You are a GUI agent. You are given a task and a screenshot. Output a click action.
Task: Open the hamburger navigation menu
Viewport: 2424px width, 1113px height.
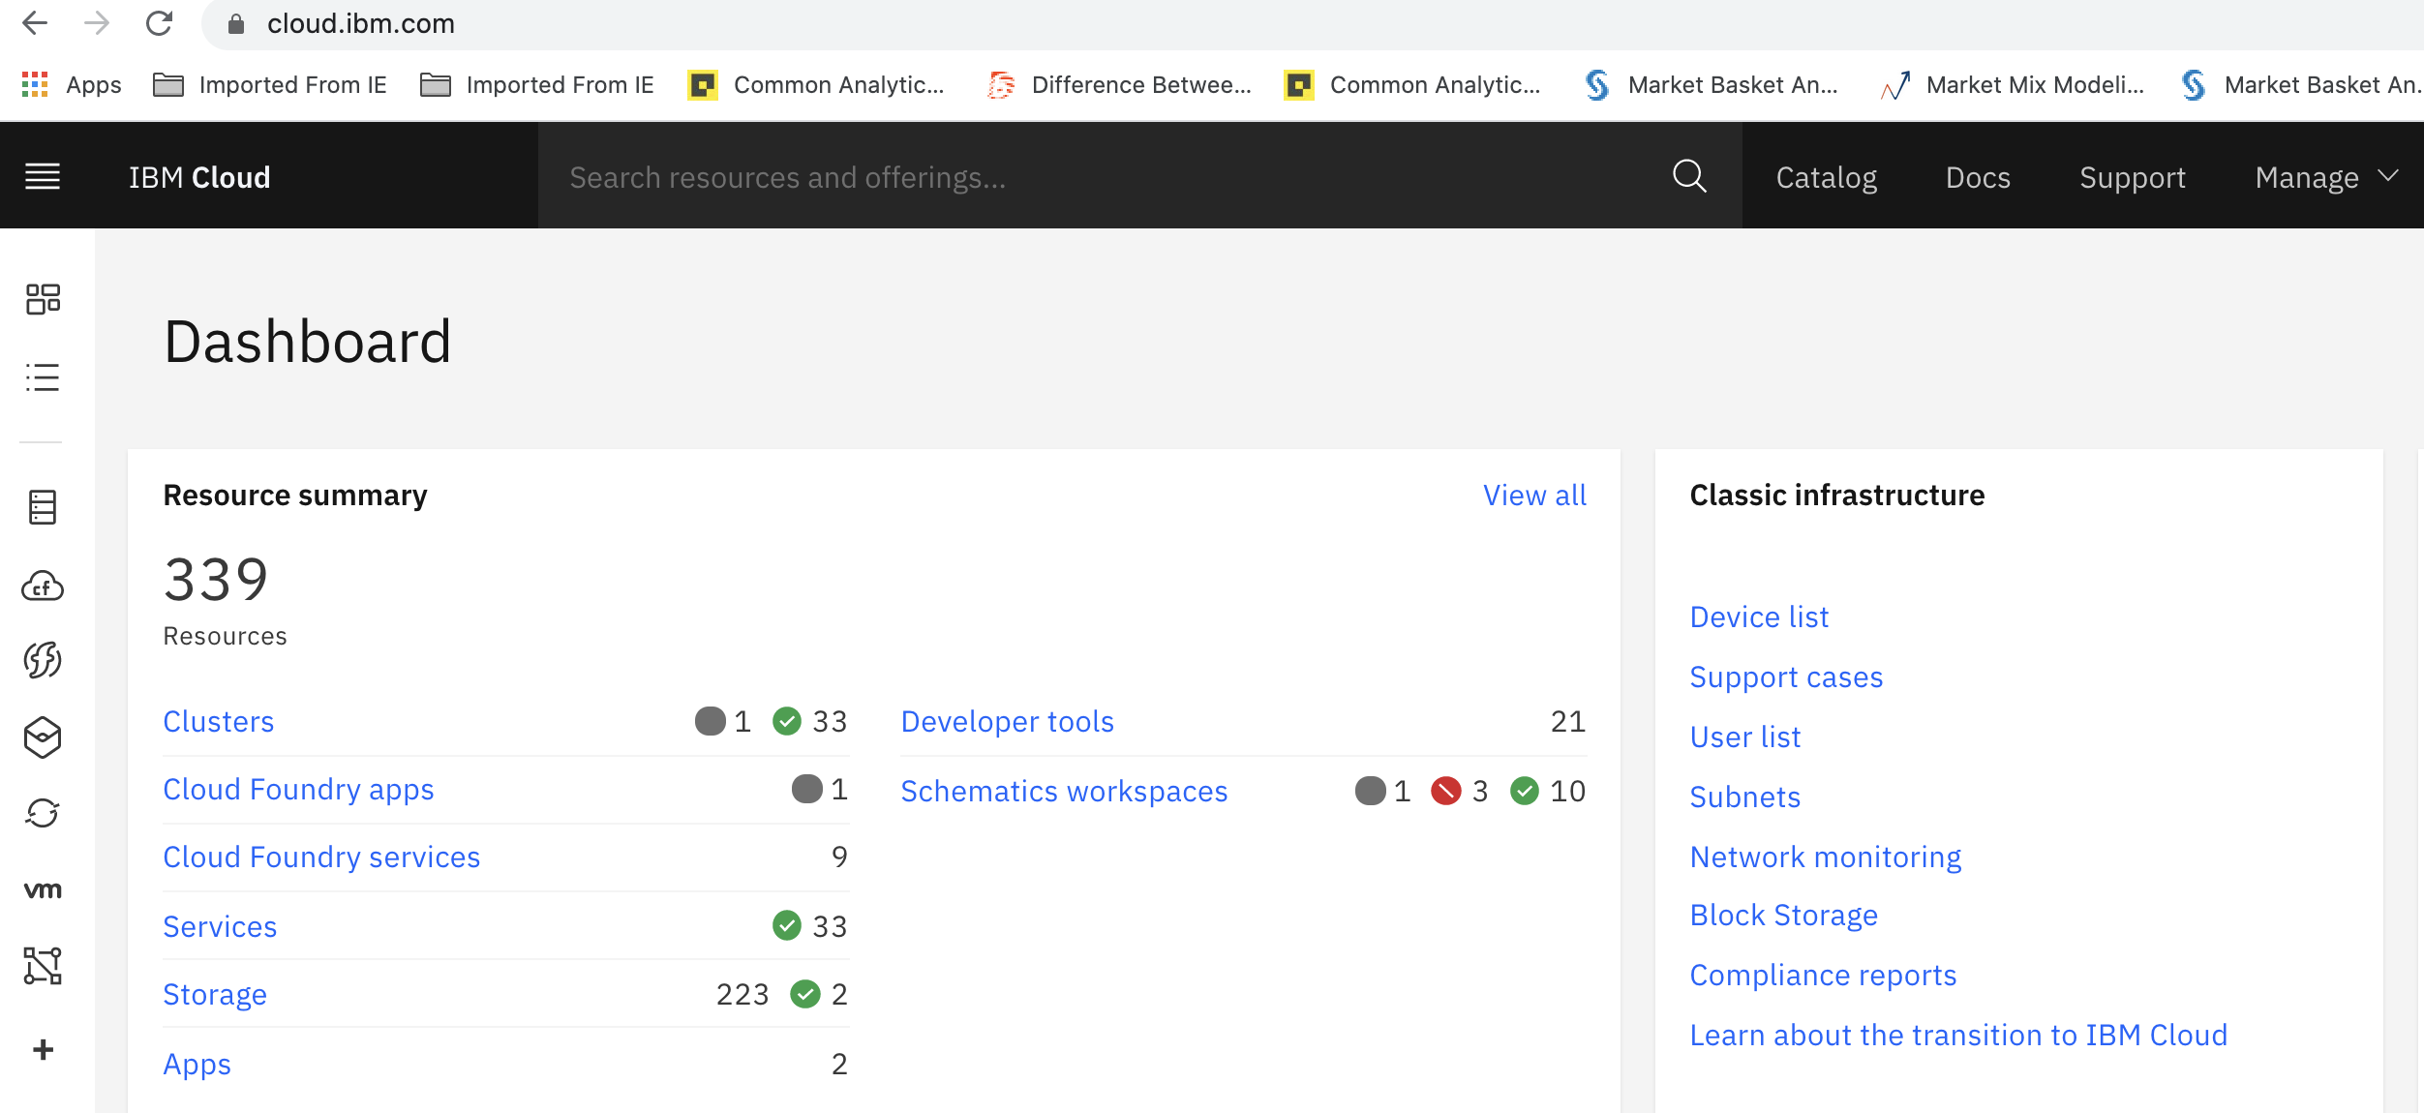43,176
